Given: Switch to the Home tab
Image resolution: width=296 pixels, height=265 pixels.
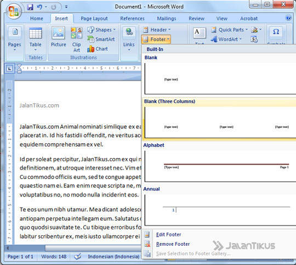Looking at the screenshot, I should point(37,19).
